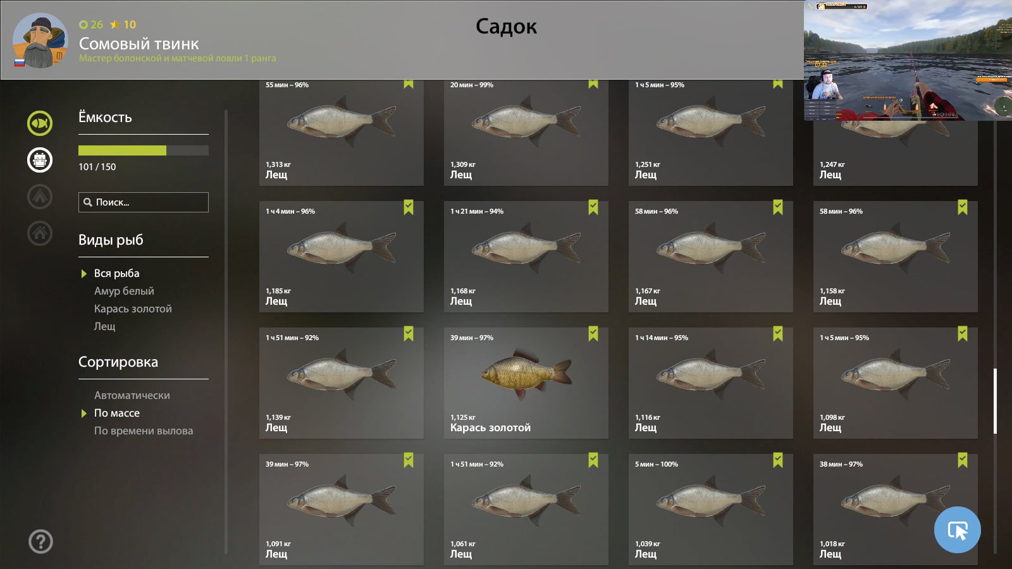Image resolution: width=1012 pixels, height=569 pixels.
Task: Filter by Вся рыба
Action: pyautogui.click(x=116, y=273)
